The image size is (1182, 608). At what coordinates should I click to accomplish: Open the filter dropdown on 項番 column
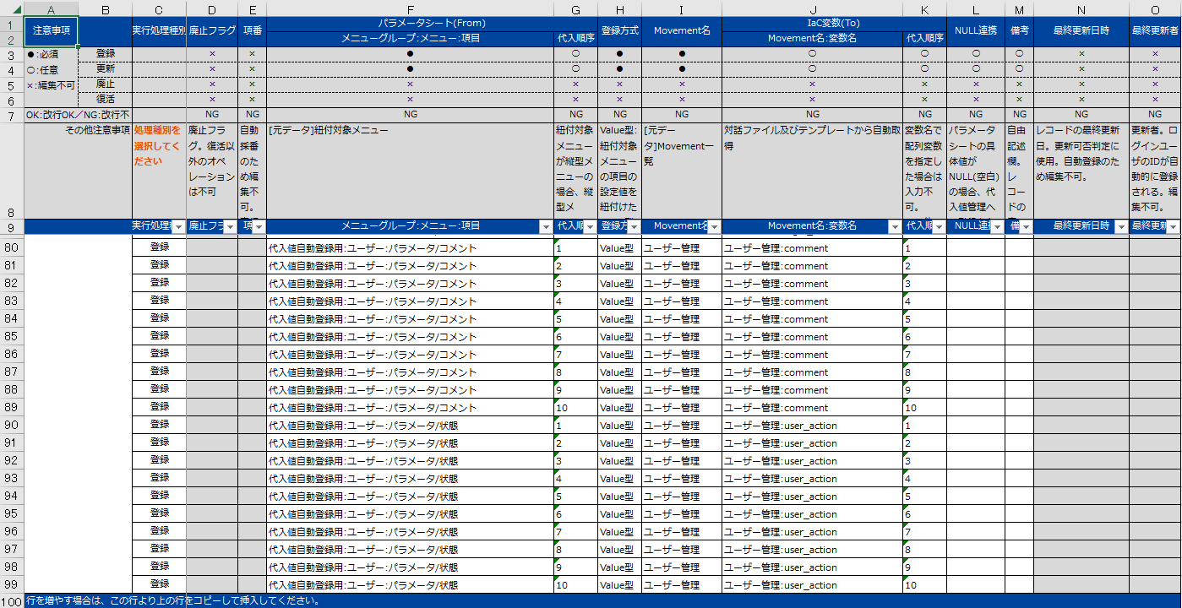tap(260, 225)
